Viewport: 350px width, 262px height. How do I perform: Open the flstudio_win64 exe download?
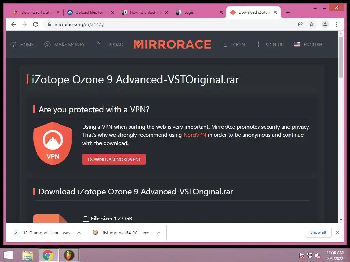pos(121,233)
